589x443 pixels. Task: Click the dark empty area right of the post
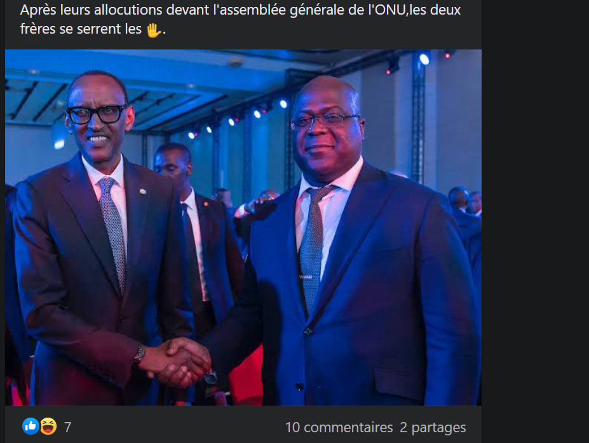pyautogui.click(x=535, y=221)
